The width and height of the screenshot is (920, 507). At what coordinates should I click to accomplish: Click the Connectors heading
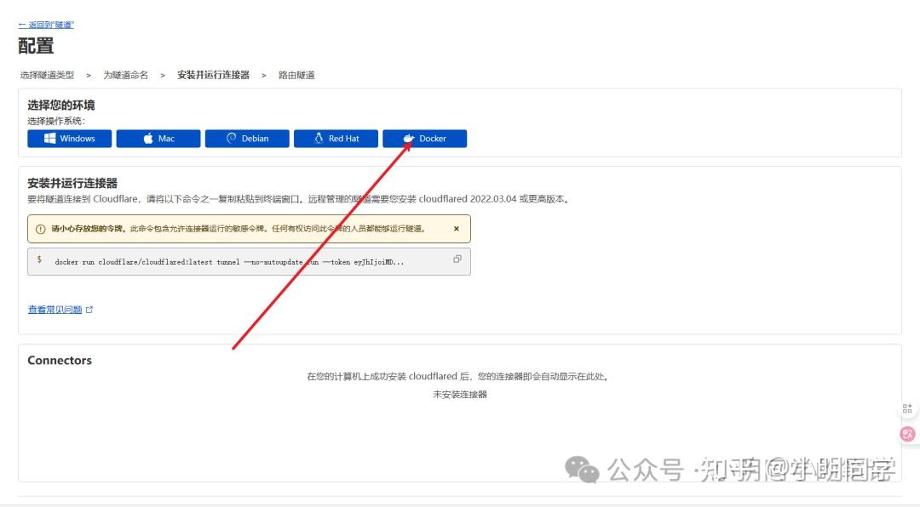click(60, 361)
